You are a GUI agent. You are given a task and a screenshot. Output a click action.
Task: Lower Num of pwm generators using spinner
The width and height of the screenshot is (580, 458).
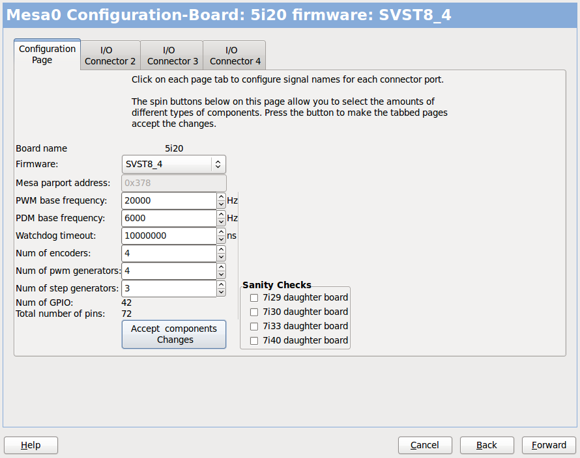point(221,274)
